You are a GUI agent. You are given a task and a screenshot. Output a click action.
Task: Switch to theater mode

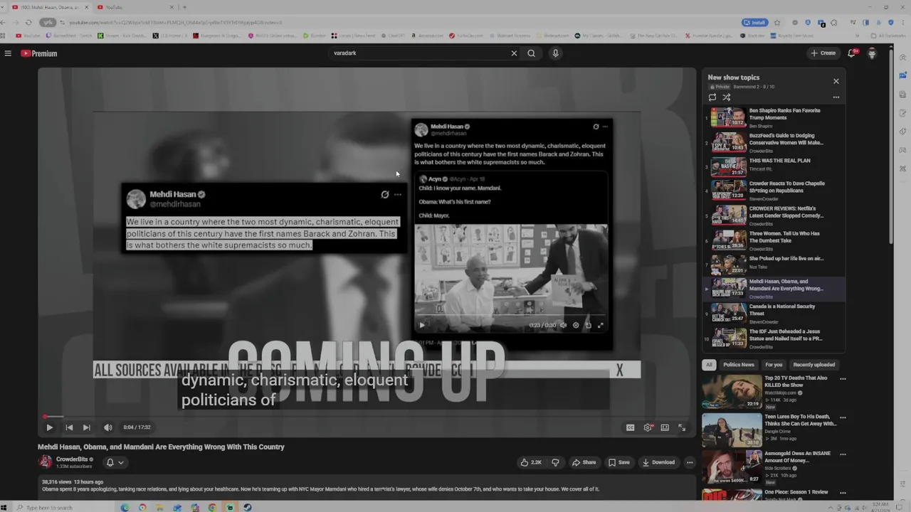[665, 427]
